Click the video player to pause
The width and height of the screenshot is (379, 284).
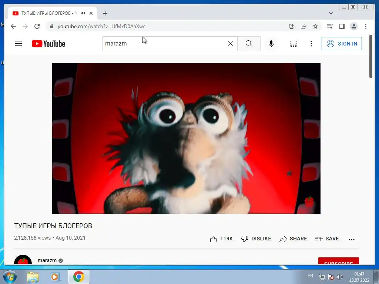pos(187,138)
